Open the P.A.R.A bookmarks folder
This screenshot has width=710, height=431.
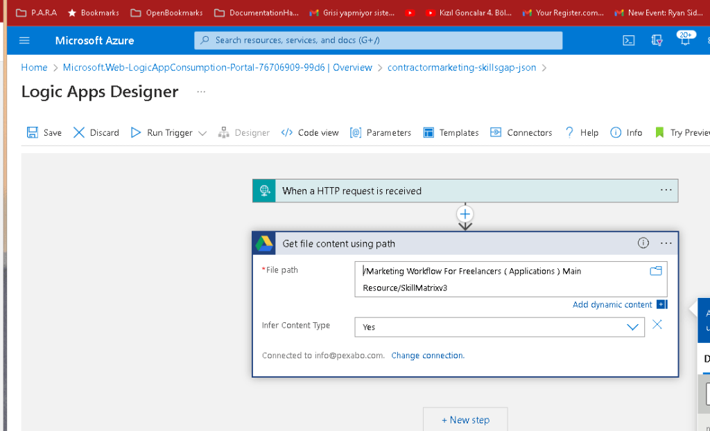[x=36, y=12]
